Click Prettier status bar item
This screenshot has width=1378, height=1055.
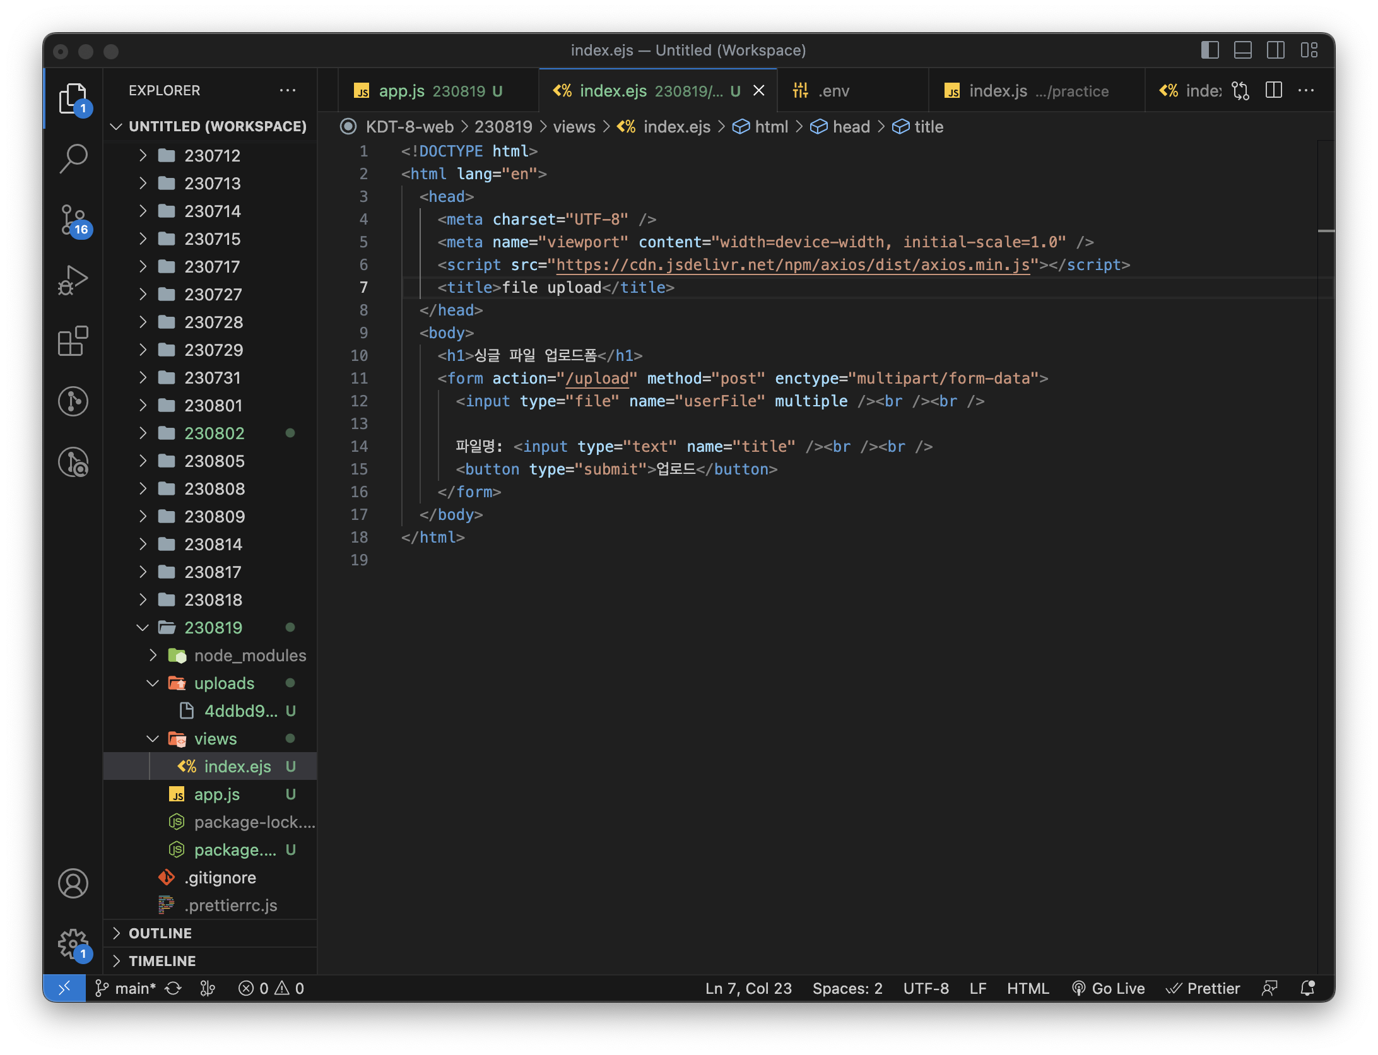coord(1203,988)
